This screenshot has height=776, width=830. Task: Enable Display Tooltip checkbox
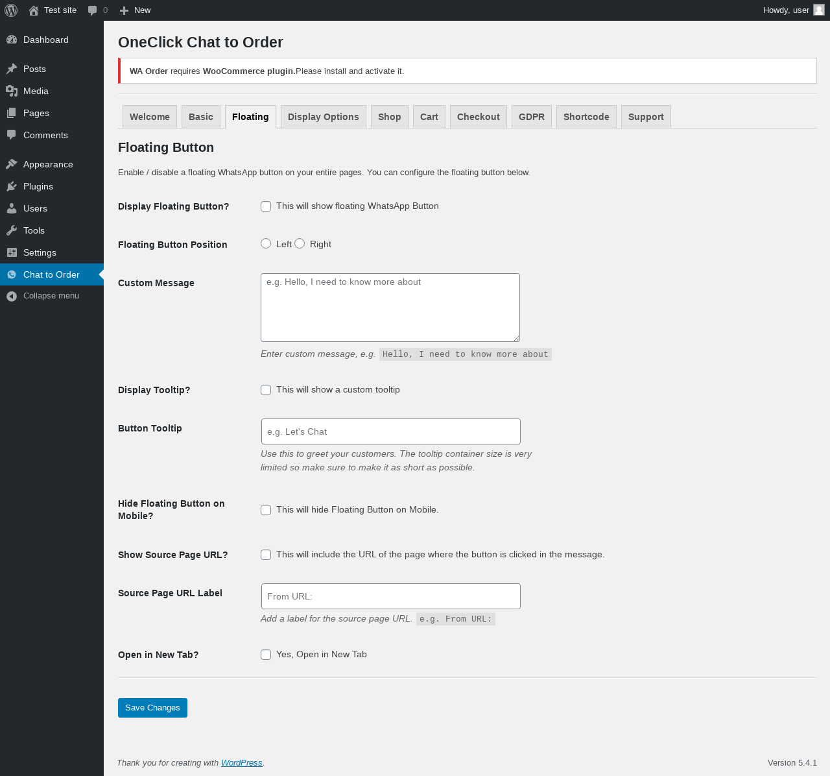pos(266,390)
